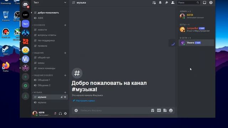Open Recycle Bin on the desktop

[x=6, y=16]
